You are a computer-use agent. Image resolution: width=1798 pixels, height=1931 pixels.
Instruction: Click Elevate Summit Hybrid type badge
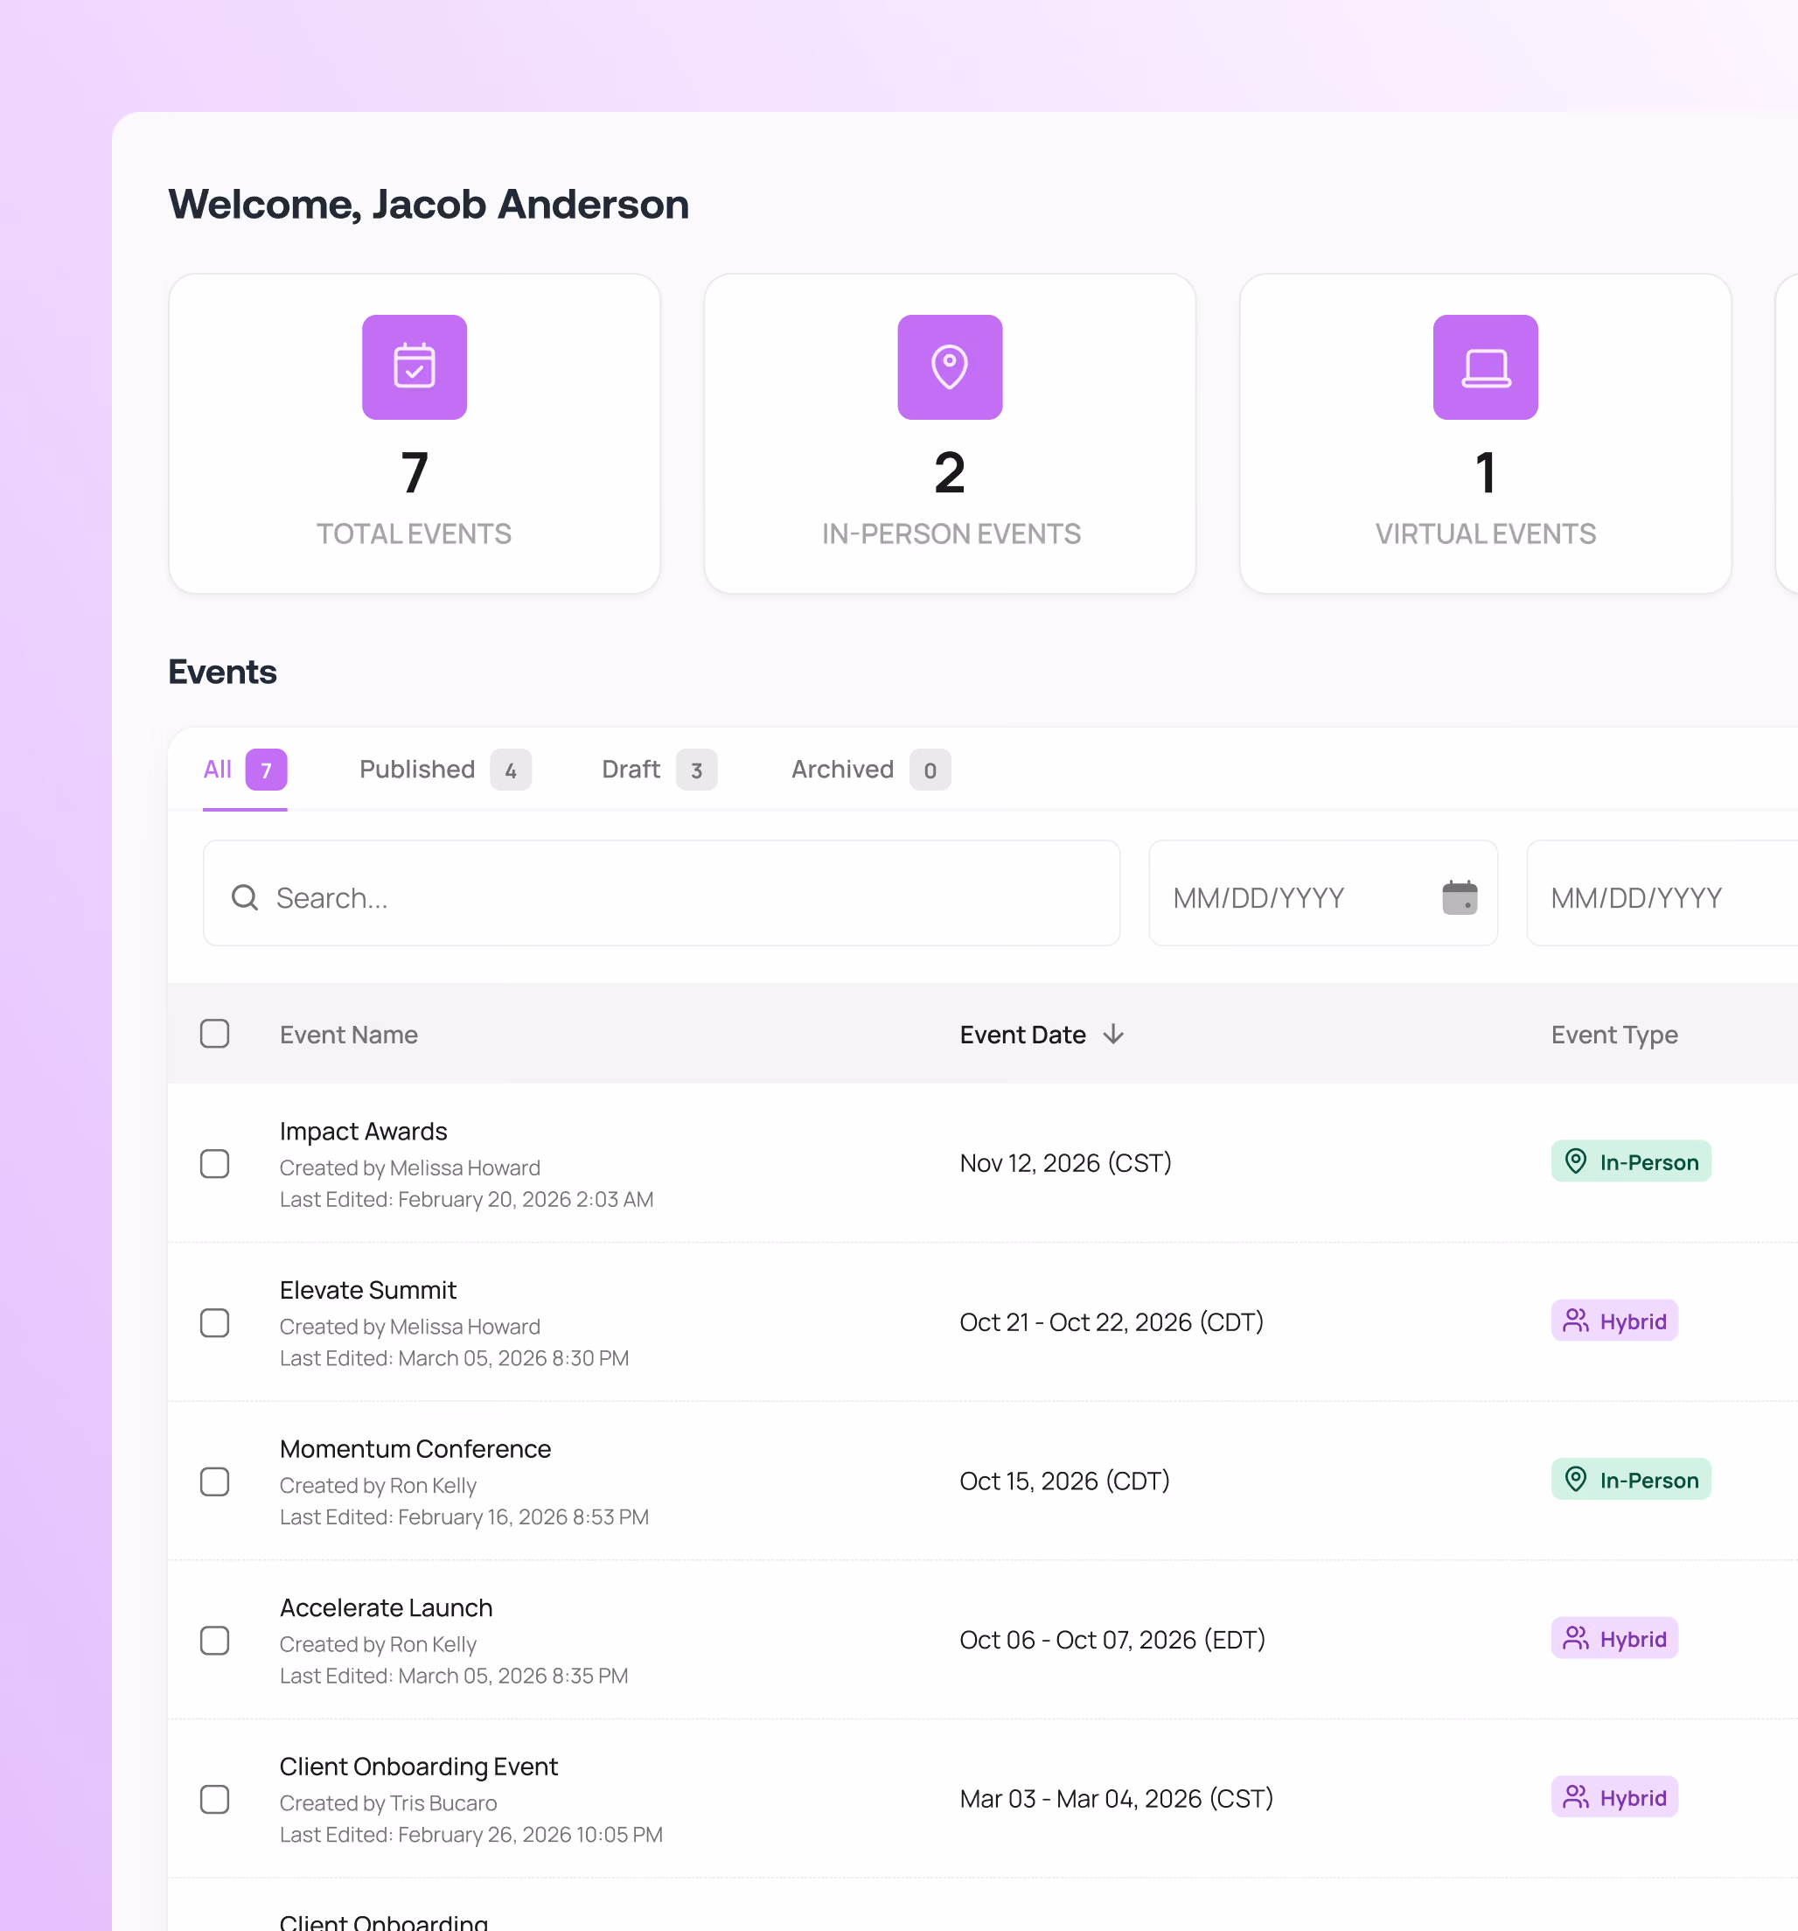click(1613, 1321)
